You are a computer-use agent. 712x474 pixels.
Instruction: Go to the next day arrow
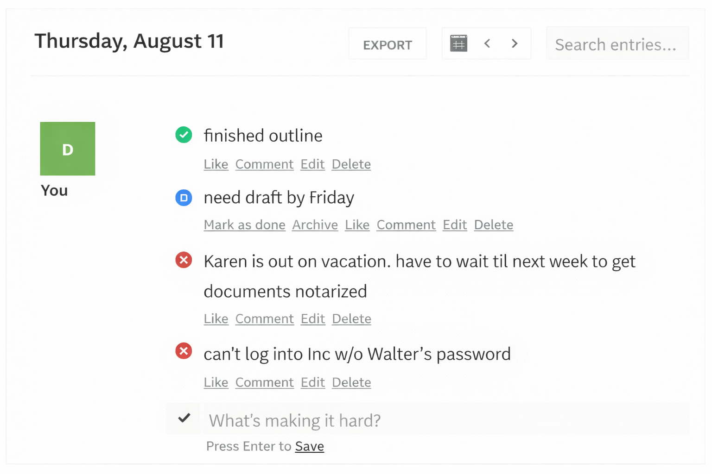point(515,44)
